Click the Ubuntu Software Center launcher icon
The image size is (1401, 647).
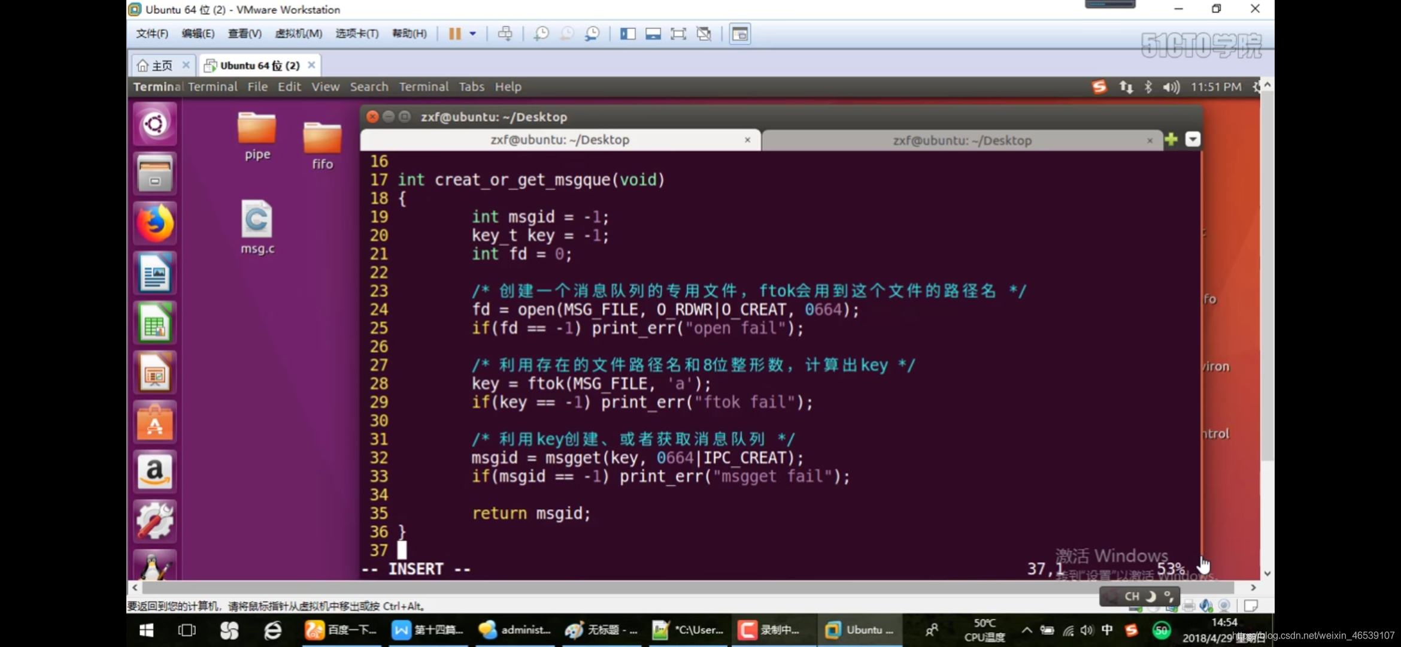tap(154, 422)
